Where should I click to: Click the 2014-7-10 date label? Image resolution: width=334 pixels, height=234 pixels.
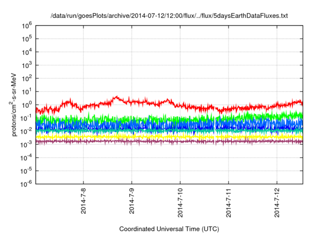coord(180,203)
